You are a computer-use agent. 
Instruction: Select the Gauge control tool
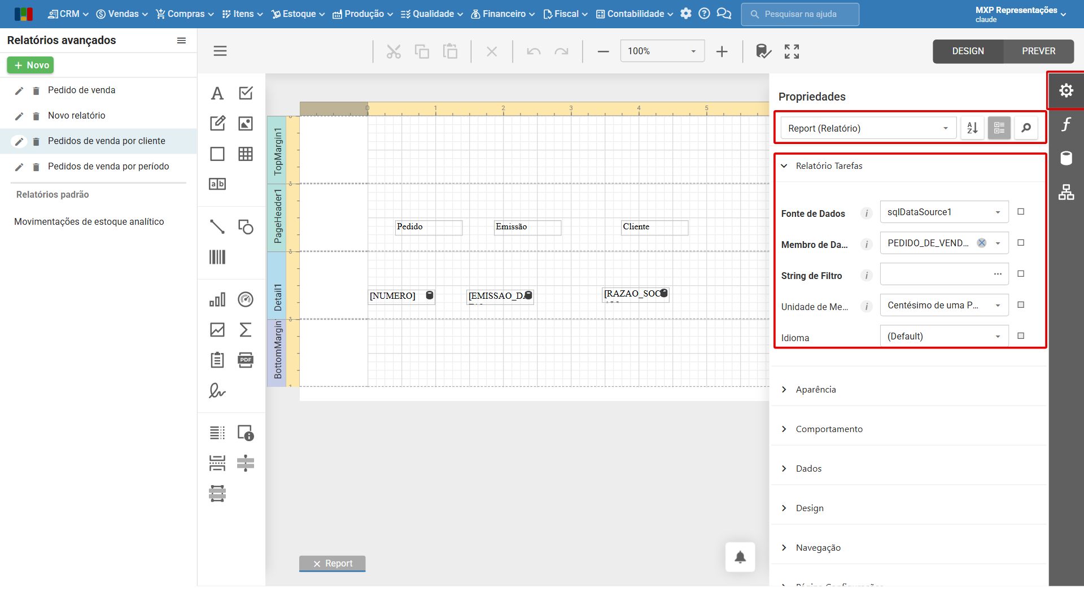246,299
